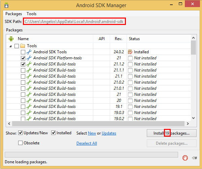Click wrench icon for Build-tools 21.1.2
This screenshot has height=169, width=202.
click(29, 64)
